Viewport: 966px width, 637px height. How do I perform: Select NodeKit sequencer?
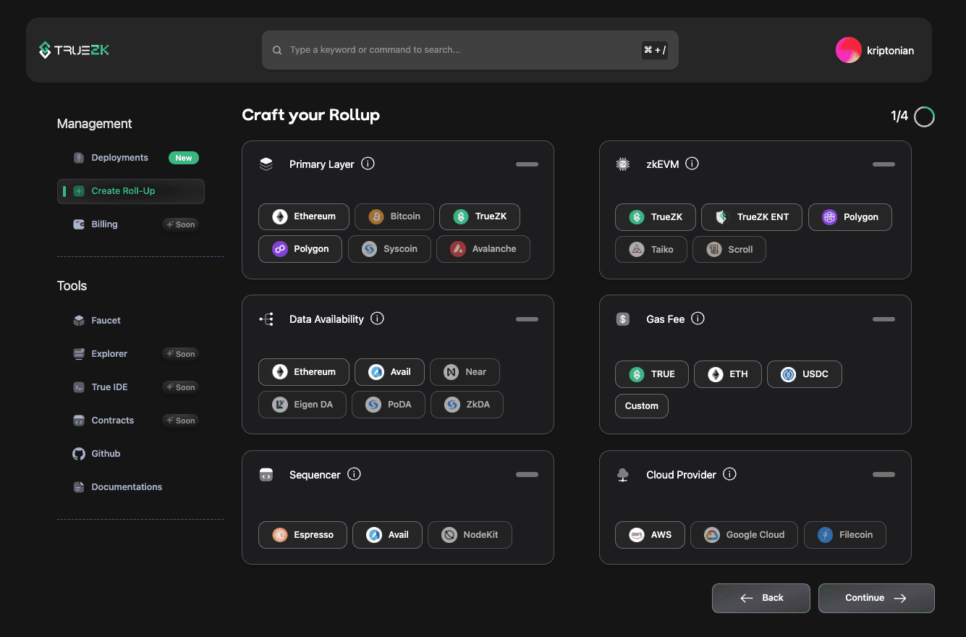(470, 535)
